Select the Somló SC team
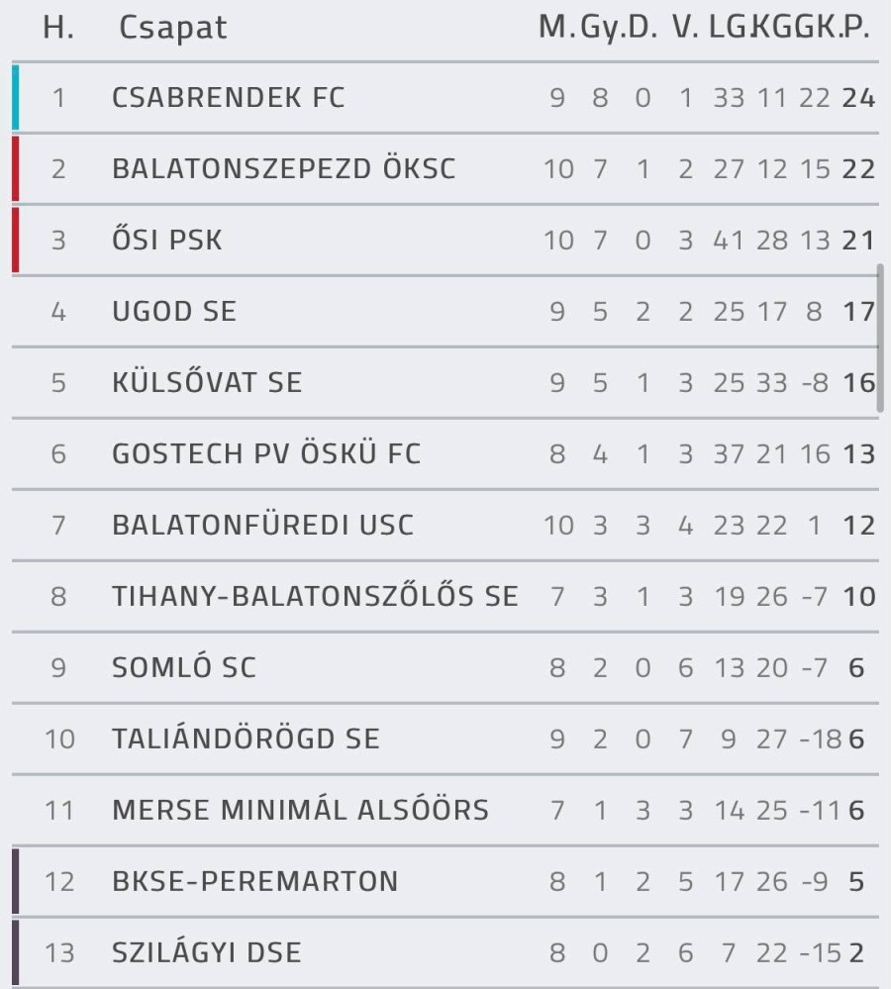891x989 pixels. [x=184, y=668]
